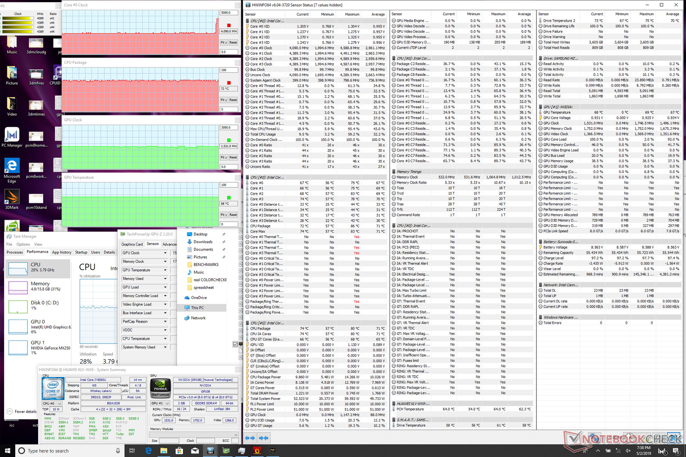Open the Options menu in Task Manager
The height and width of the screenshot is (457, 686).
(23, 244)
